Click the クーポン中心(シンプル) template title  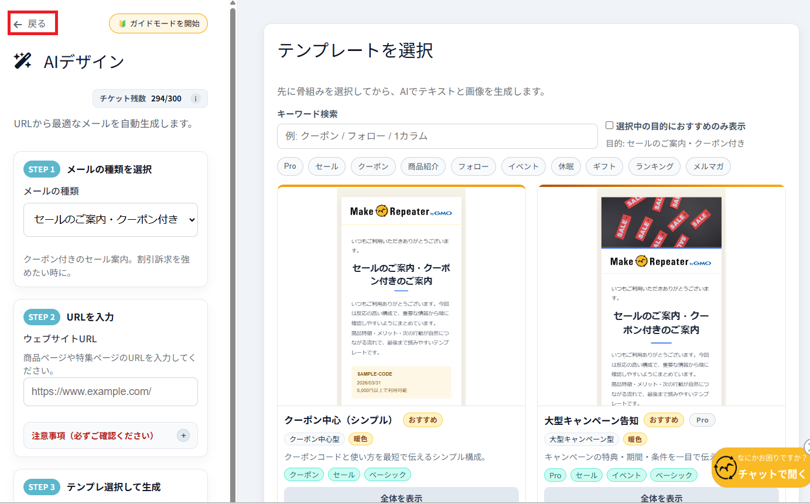click(x=339, y=420)
